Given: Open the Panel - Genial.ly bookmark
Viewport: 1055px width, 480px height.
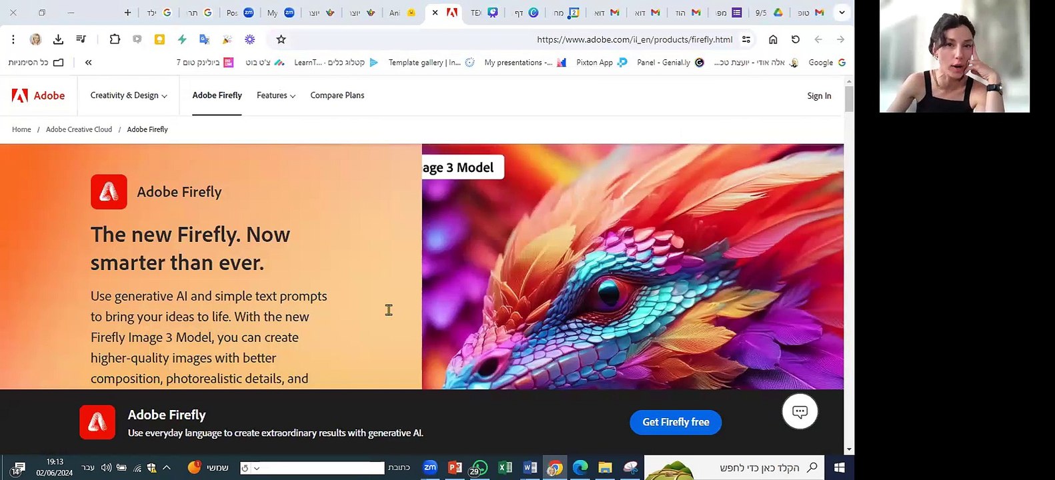Looking at the screenshot, I should tap(670, 62).
